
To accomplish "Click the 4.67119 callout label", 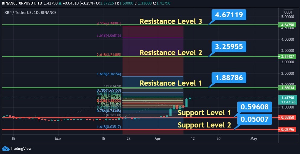I will click(229, 15).
